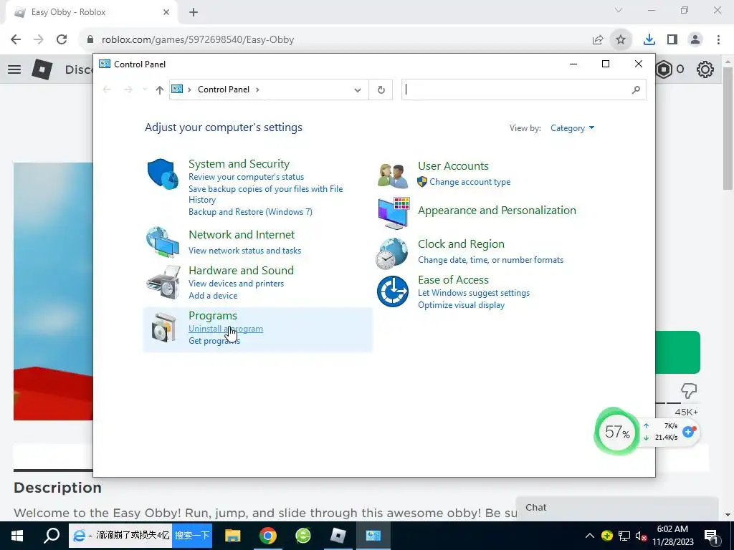Open Get programs link
This screenshot has width=734, height=550.
tap(214, 341)
